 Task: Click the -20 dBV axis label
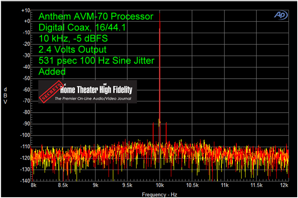[x=26, y=44]
